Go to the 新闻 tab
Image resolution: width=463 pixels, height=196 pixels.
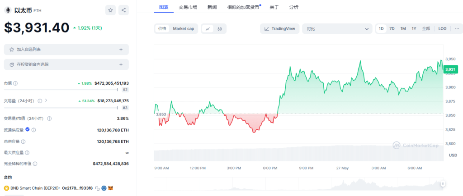click(212, 7)
